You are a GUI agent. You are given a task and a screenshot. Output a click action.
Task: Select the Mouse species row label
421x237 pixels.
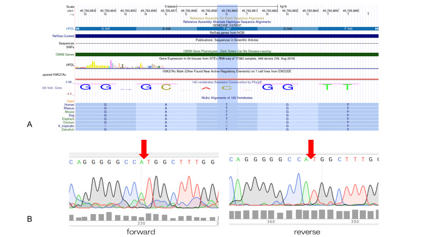69,112
